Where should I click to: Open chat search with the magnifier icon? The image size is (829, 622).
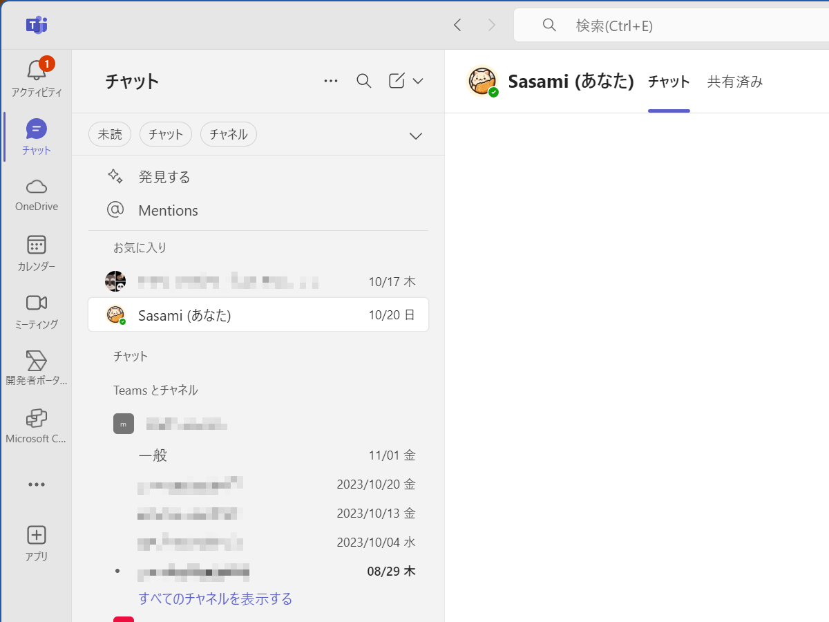363,80
